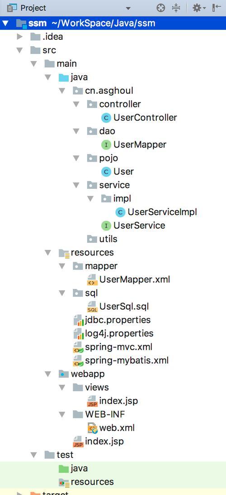Image resolution: width=226 pixels, height=495 pixels.
Task: Select UserServiceImpl in the tree
Action: 162,212
